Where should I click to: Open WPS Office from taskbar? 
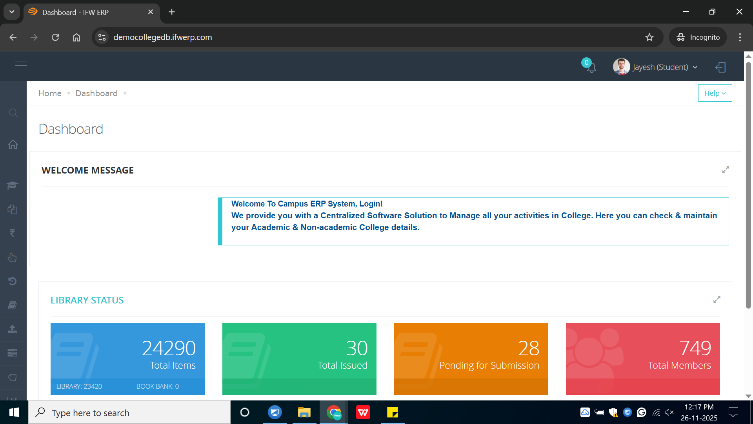[x=363, y=413]
